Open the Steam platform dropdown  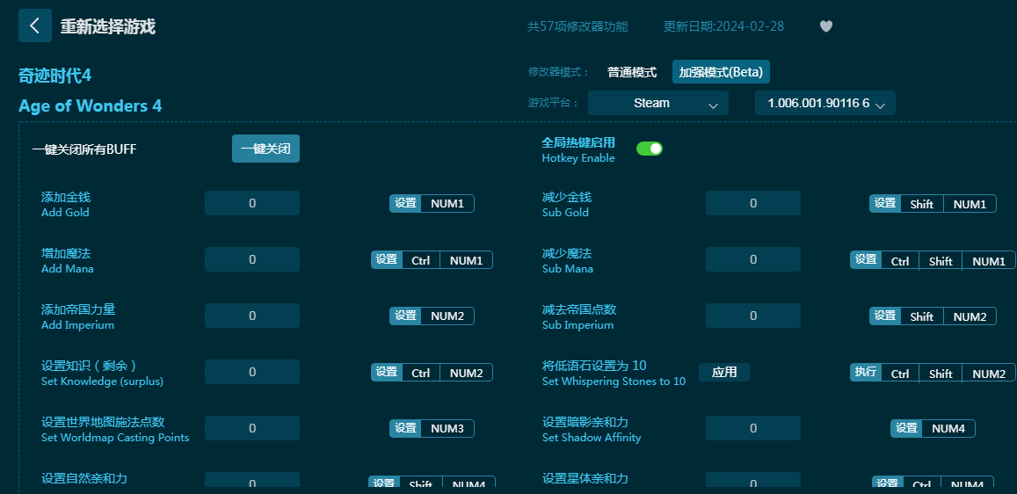coord(658,103)
